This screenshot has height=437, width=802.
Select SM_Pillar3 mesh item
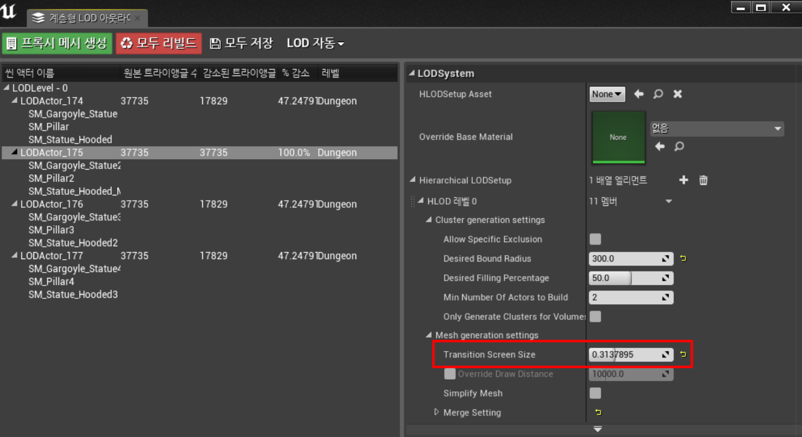coord(52,230)
